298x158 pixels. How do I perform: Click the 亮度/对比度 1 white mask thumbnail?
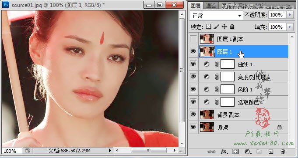coord(228,77)
